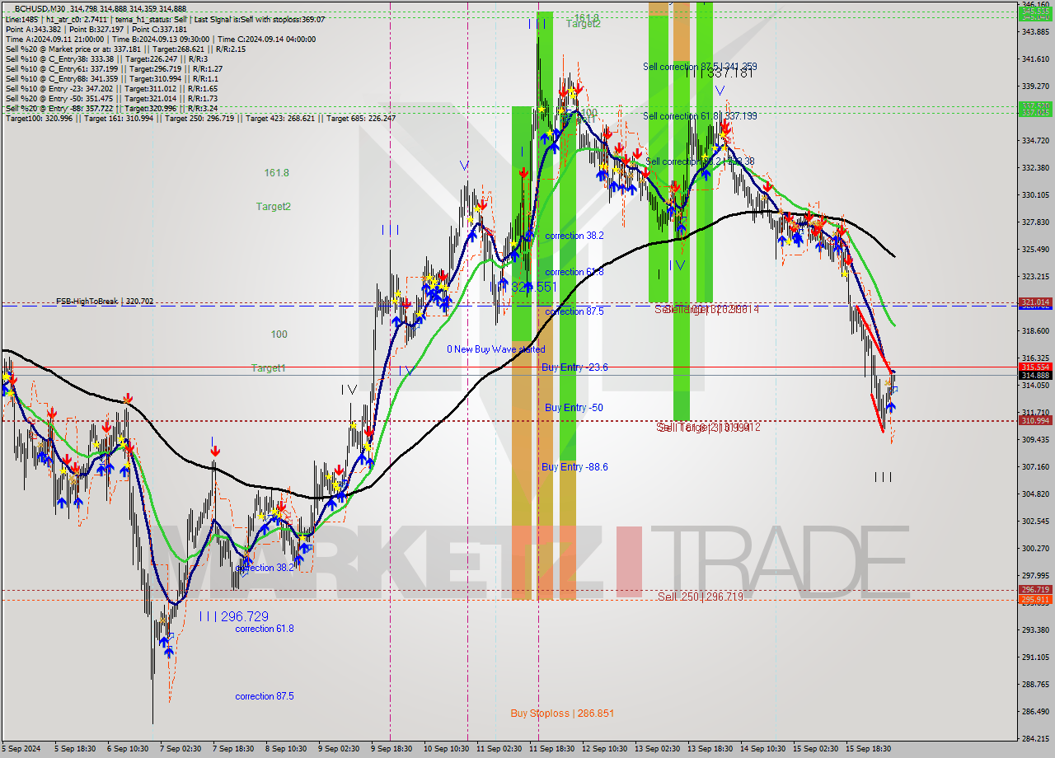The height and width of the screenshot is (758, 1055).
Task: Click the '5 Sep 2024' time label
Action: pyautogui.click(x=21, y=749)
